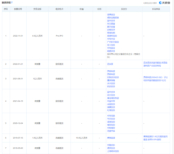Screen dimensions: 174x154
Task: Click the 新闻来源 column header
Action: click(156, 9)
